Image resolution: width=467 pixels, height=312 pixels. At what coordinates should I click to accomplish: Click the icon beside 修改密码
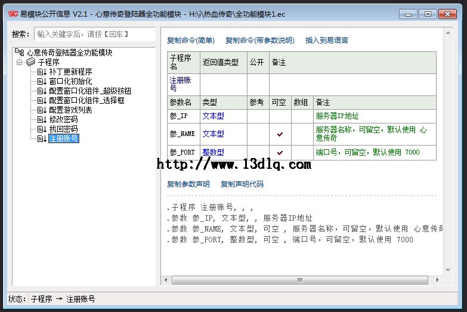pos(42,119)
